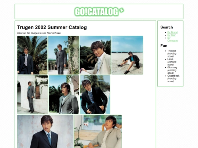The width and height of the screenshot is (198, 148).
Task: Open thumbnail of man in chair beside orchid
Action: [98, 132]
